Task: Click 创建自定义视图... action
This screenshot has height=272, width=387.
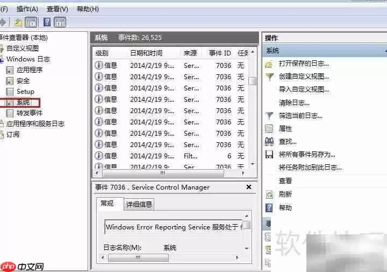Action: pos(304,76)
